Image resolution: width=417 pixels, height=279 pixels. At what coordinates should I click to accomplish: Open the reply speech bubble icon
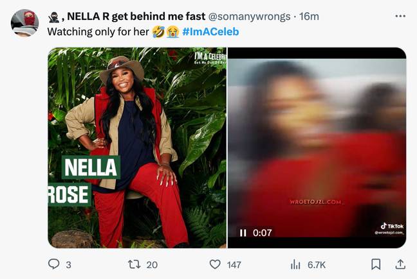tap(53, 264)
